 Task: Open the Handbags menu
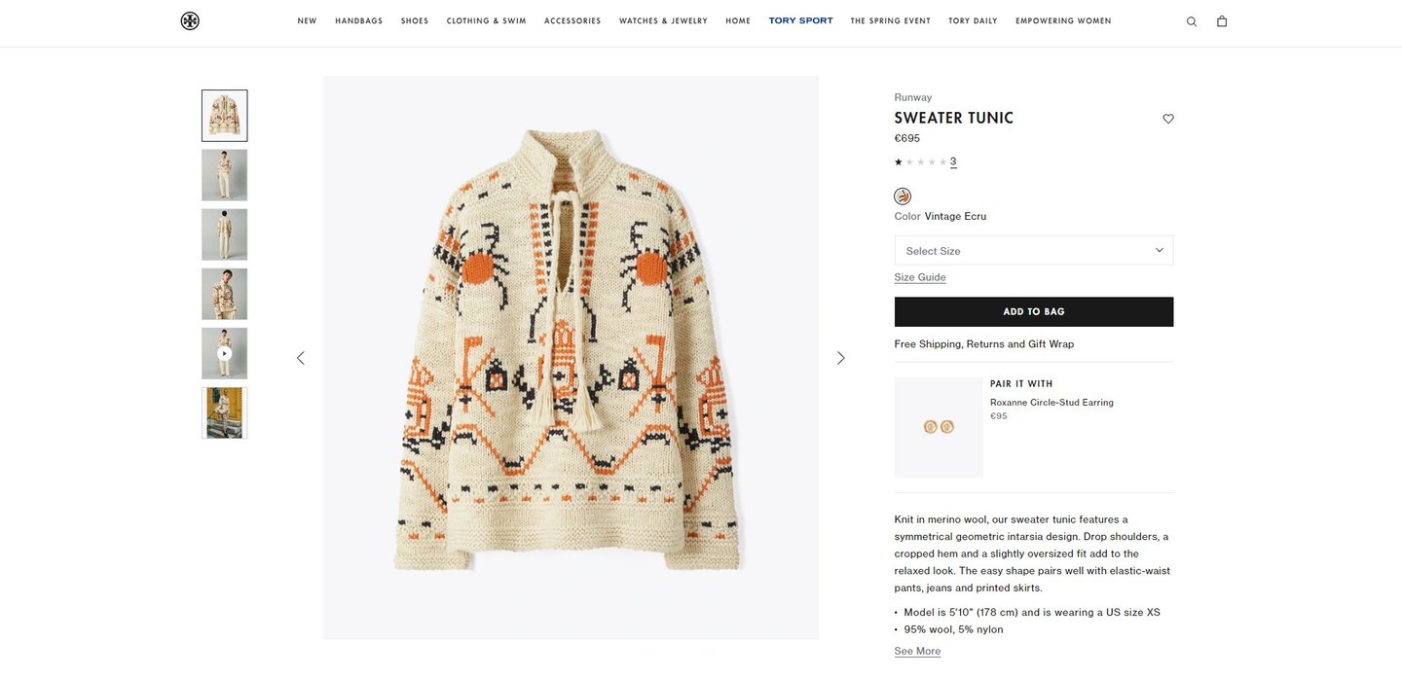click(359, 20)
